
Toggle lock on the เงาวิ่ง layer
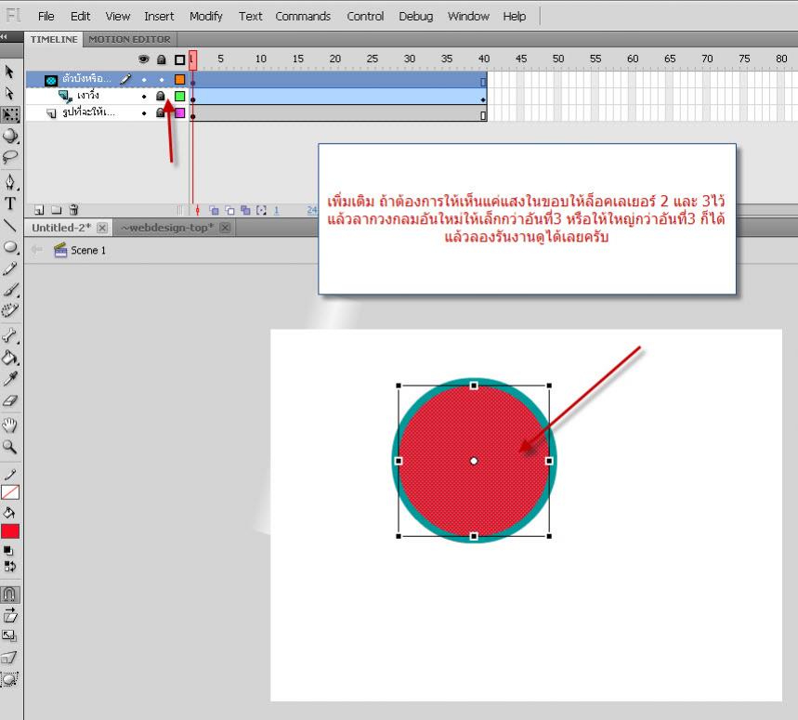[x=161, y=96]
